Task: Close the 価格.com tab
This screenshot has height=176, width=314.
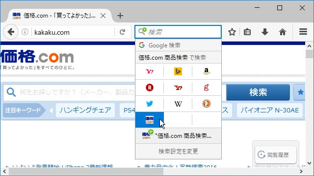Action: click(x=103, y=16)
